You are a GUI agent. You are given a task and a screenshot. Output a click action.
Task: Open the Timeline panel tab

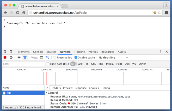(79, 52)
